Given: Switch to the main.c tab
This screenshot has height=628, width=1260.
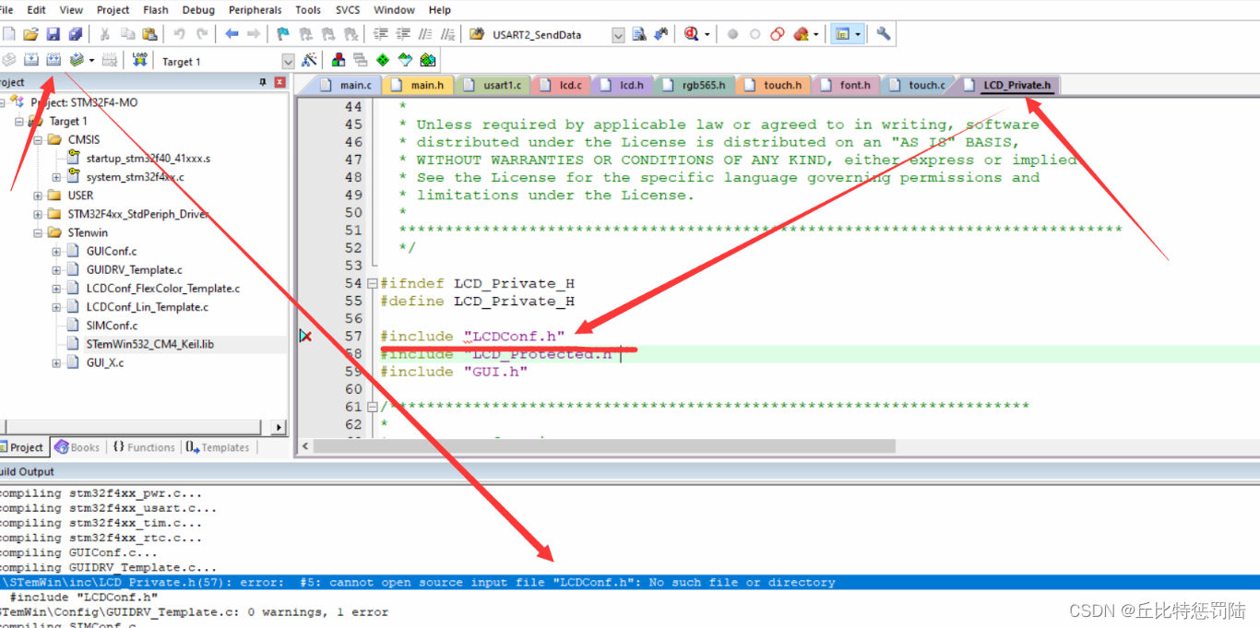Looking at the screenshot, I should click(346, 85).
